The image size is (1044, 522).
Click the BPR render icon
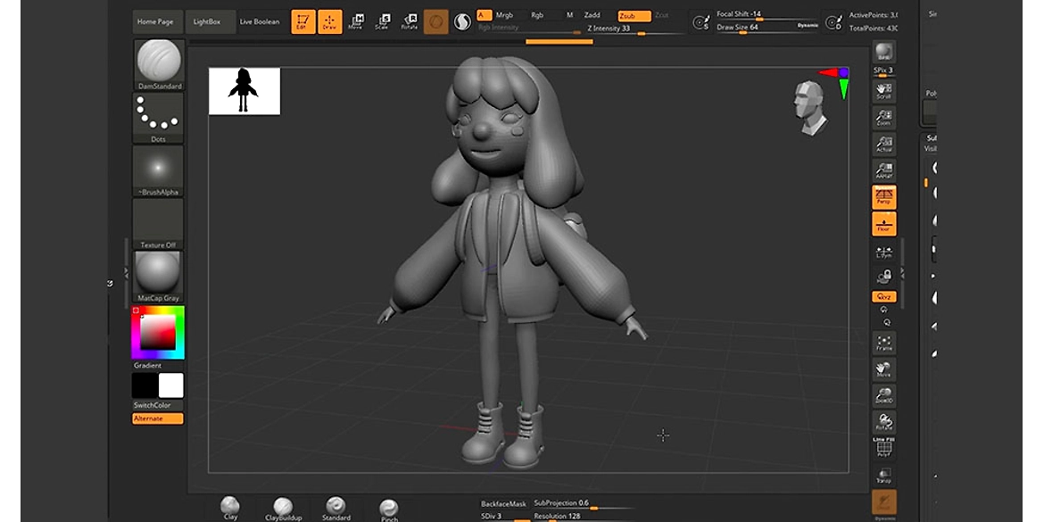[x=883, y=52]
